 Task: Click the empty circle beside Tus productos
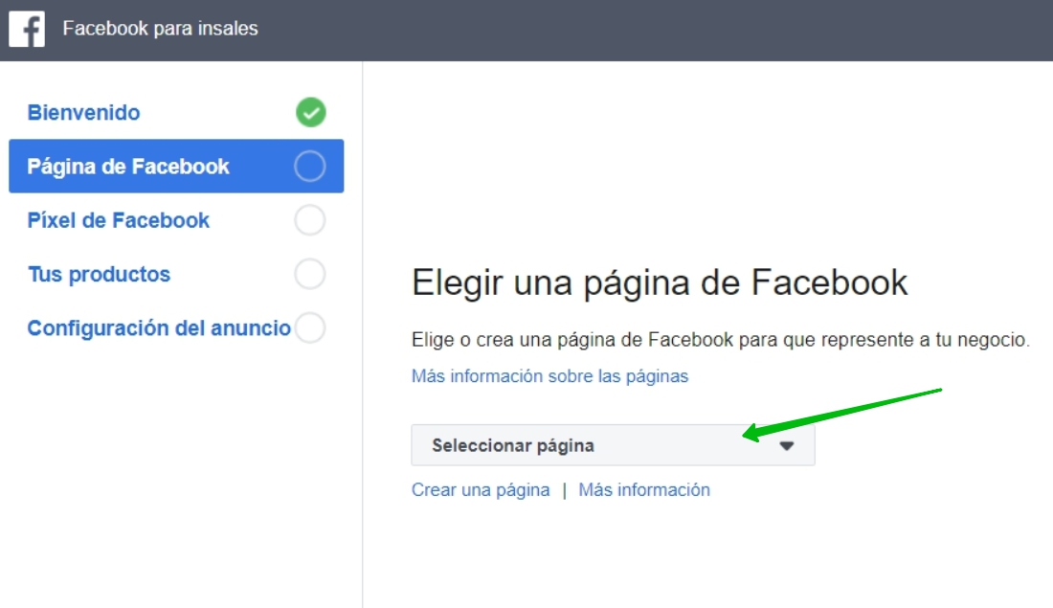(310, 275)
